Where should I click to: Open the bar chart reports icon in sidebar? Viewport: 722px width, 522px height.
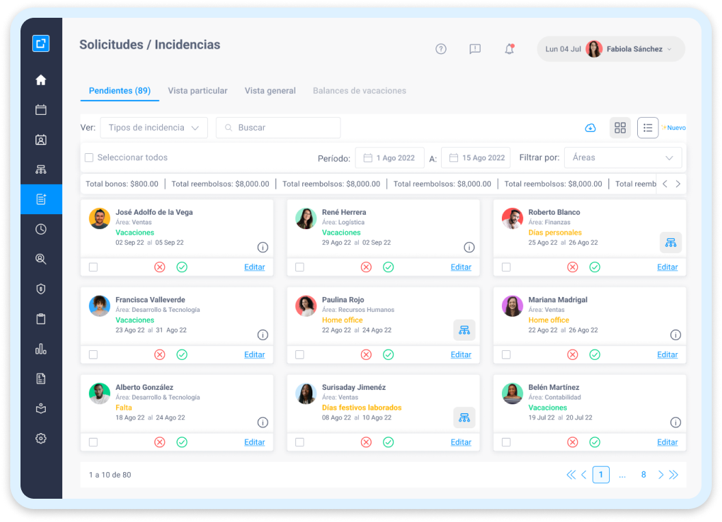click(41, 349)
